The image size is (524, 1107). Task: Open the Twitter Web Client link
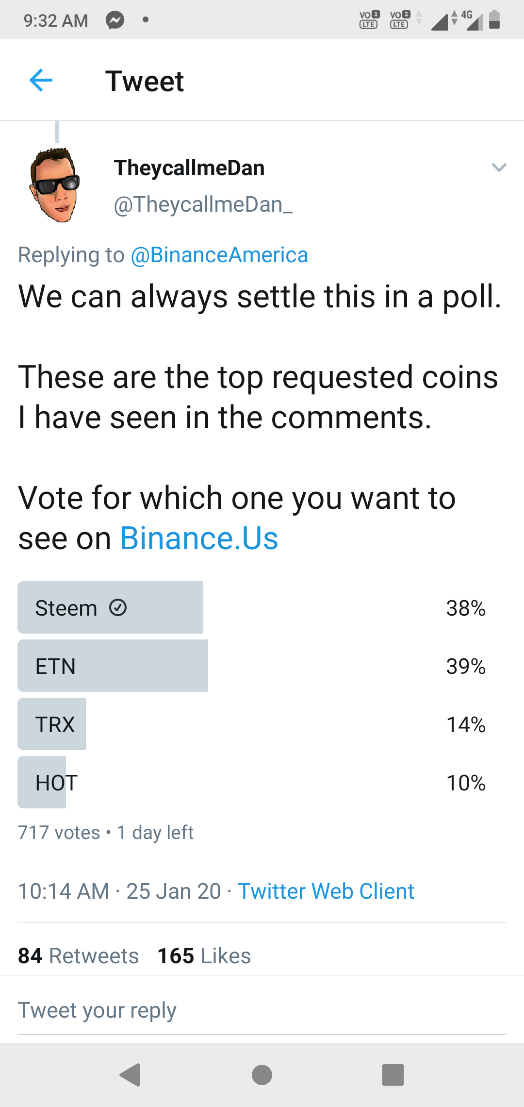pos(326,891)
